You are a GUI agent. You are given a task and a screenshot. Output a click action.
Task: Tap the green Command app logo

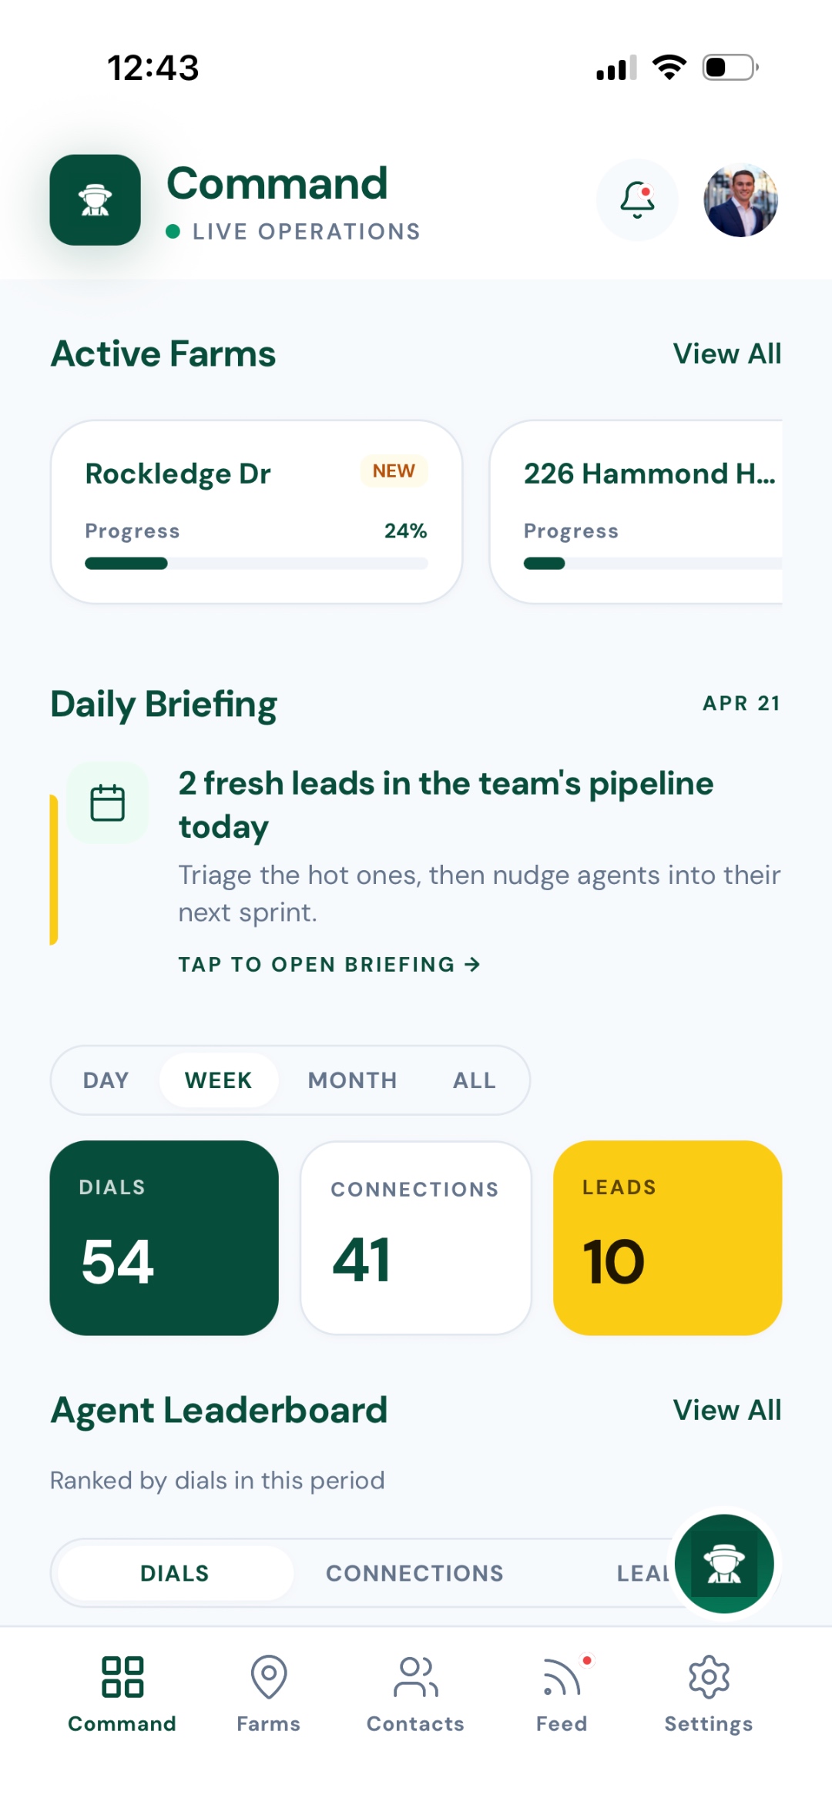[95, 200]
